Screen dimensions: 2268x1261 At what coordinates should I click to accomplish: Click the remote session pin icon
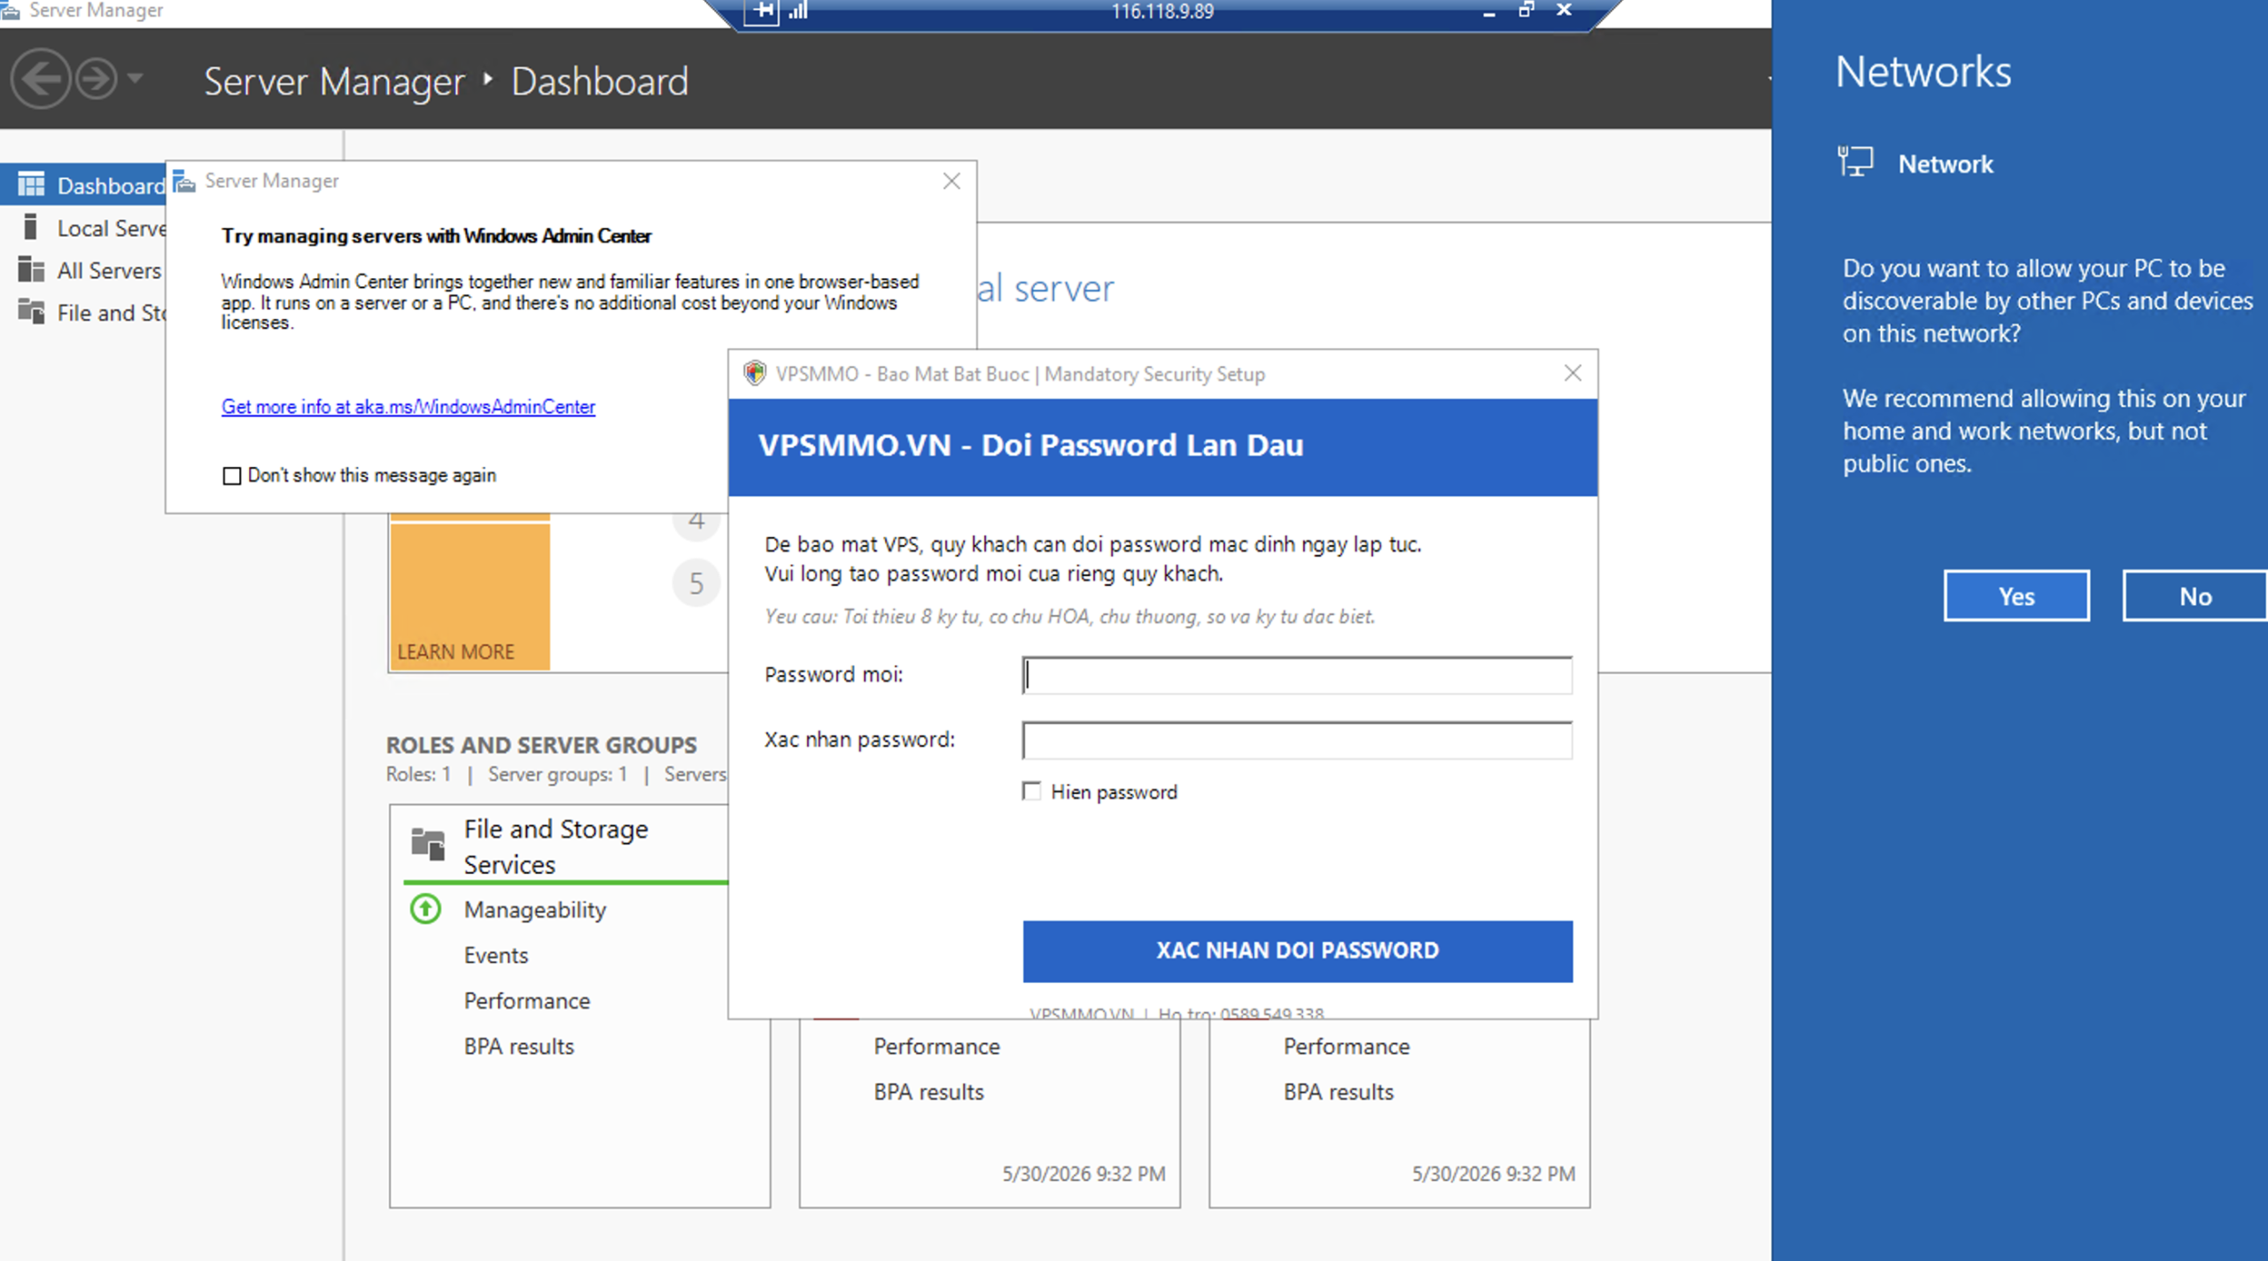761,12
